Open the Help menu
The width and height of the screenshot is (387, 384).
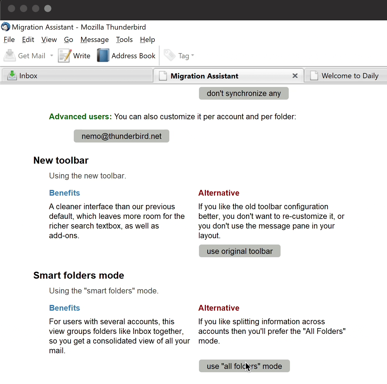click(147, 40)
